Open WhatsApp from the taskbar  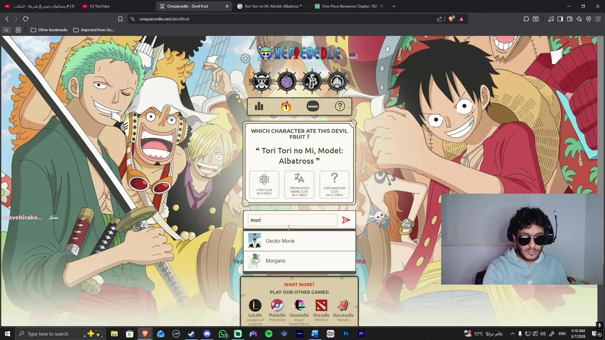223,334
